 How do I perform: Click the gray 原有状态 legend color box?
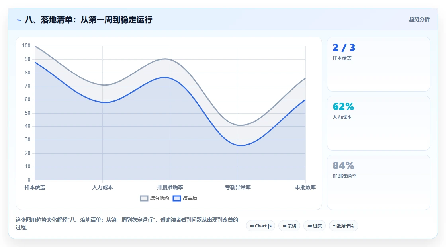144,198
